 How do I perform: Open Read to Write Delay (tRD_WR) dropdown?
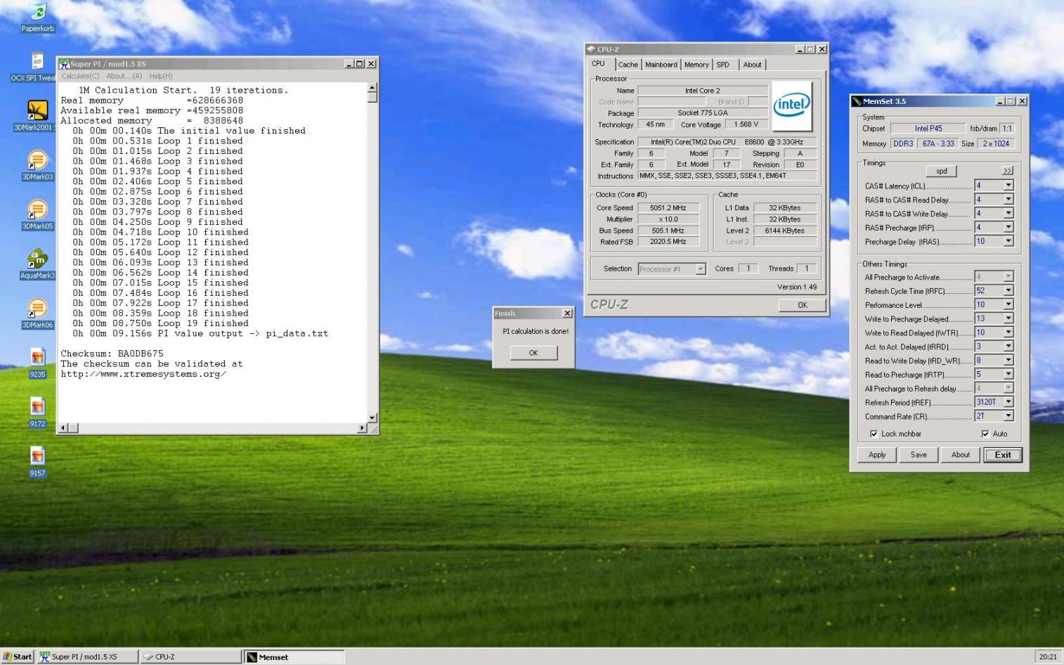click(1008, 360)
